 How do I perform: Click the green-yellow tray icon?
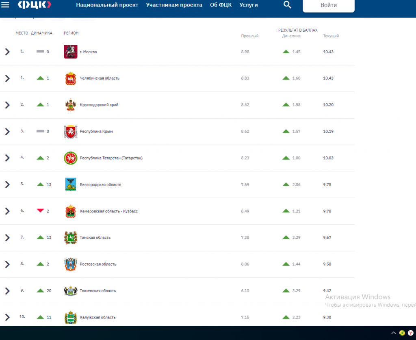pos(402,333)
